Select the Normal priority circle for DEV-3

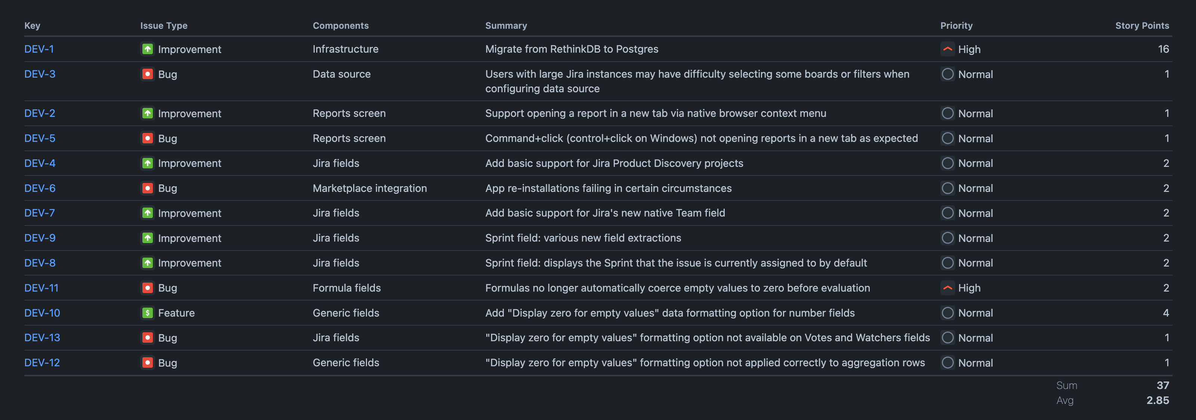(x=947, y=74)
